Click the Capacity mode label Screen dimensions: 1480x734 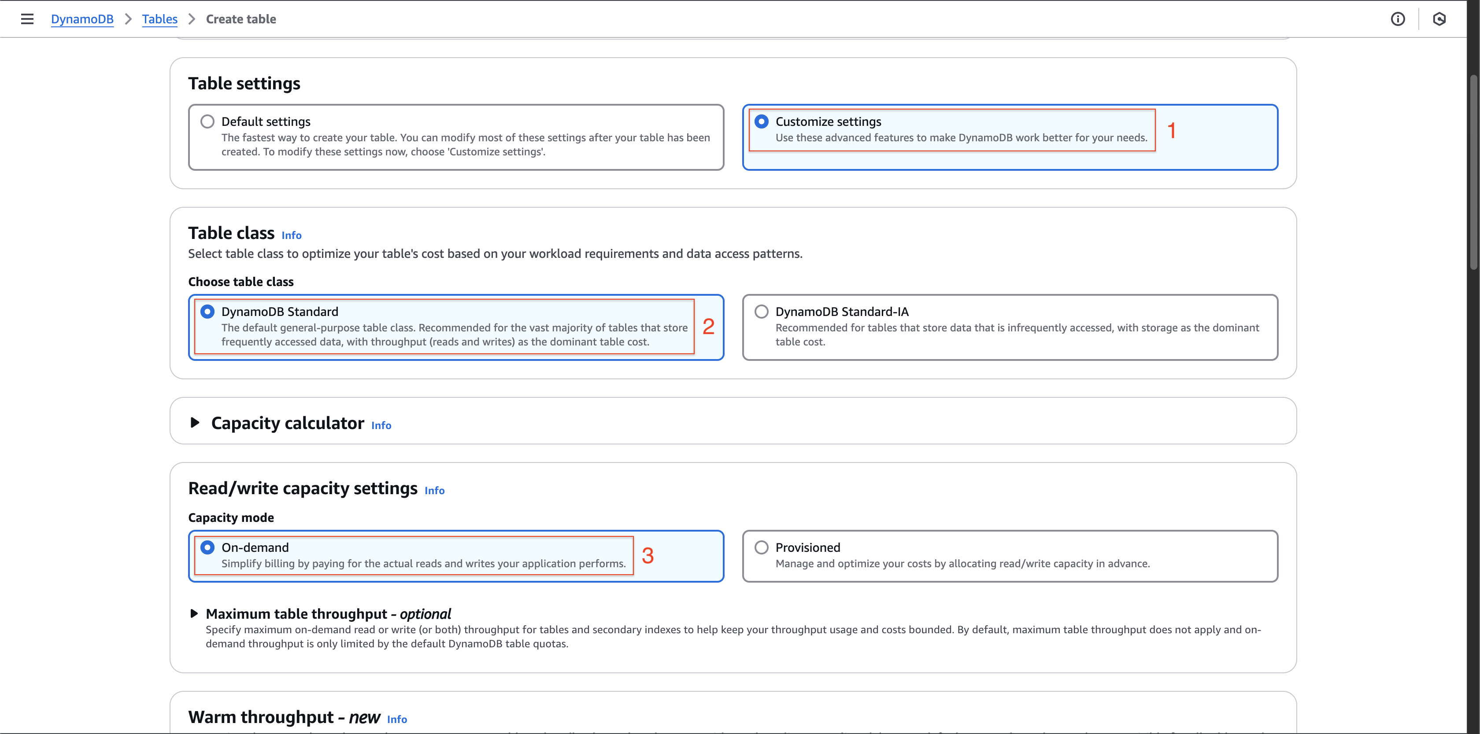pos(231,517)
